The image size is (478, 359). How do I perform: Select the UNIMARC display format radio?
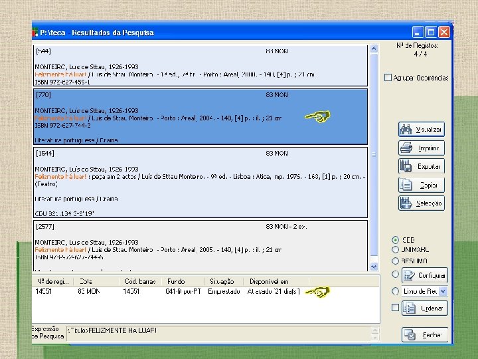(x=396, y=251)
